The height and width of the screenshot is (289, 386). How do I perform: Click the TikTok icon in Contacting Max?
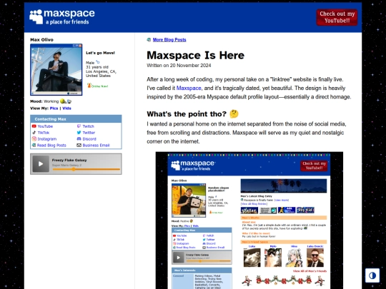coord(34,133)
